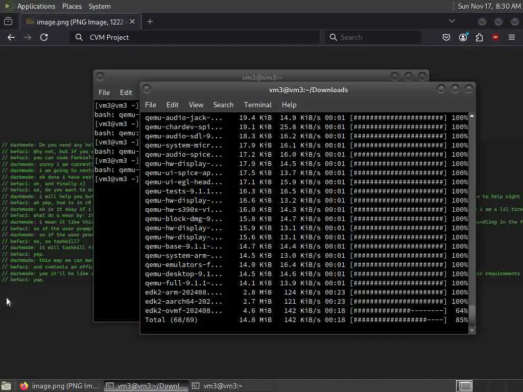Click the qemu-block-dmg-9 line
The image size is (523, 392).
point(306,219)
